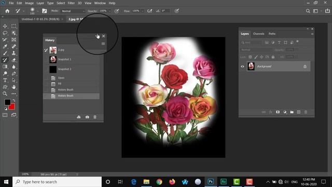Select the Pen tool

14,74
